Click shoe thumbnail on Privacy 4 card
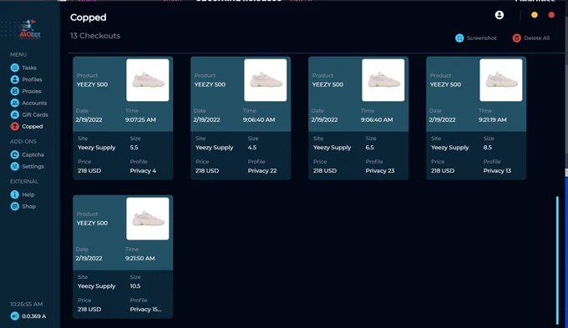This screenshot has height=328, width=568. point(148,80)
